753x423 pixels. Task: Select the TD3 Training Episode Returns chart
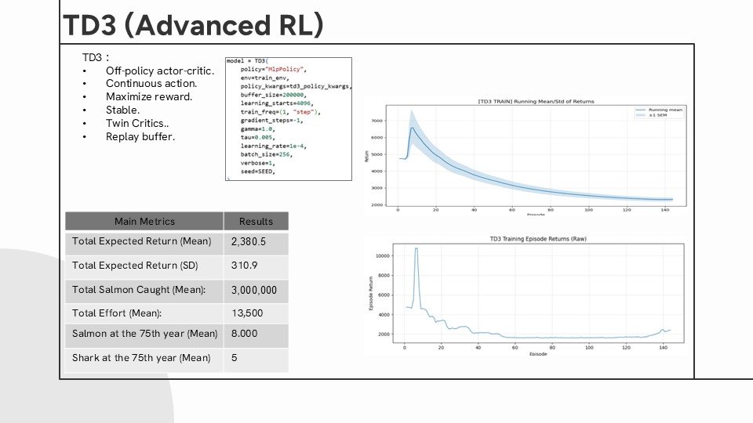click(x=526, y=296)
